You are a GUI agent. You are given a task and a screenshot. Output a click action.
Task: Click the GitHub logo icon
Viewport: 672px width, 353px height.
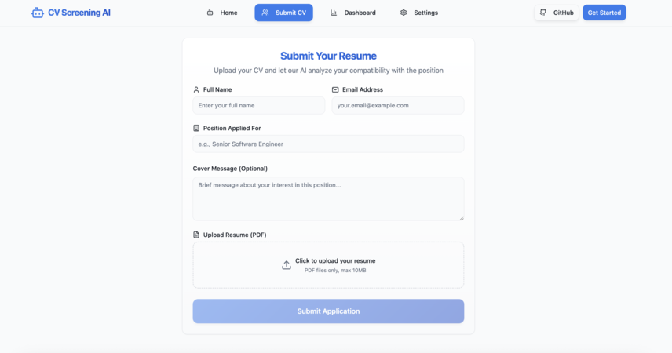pyautogui.click(x=543, y=13)
